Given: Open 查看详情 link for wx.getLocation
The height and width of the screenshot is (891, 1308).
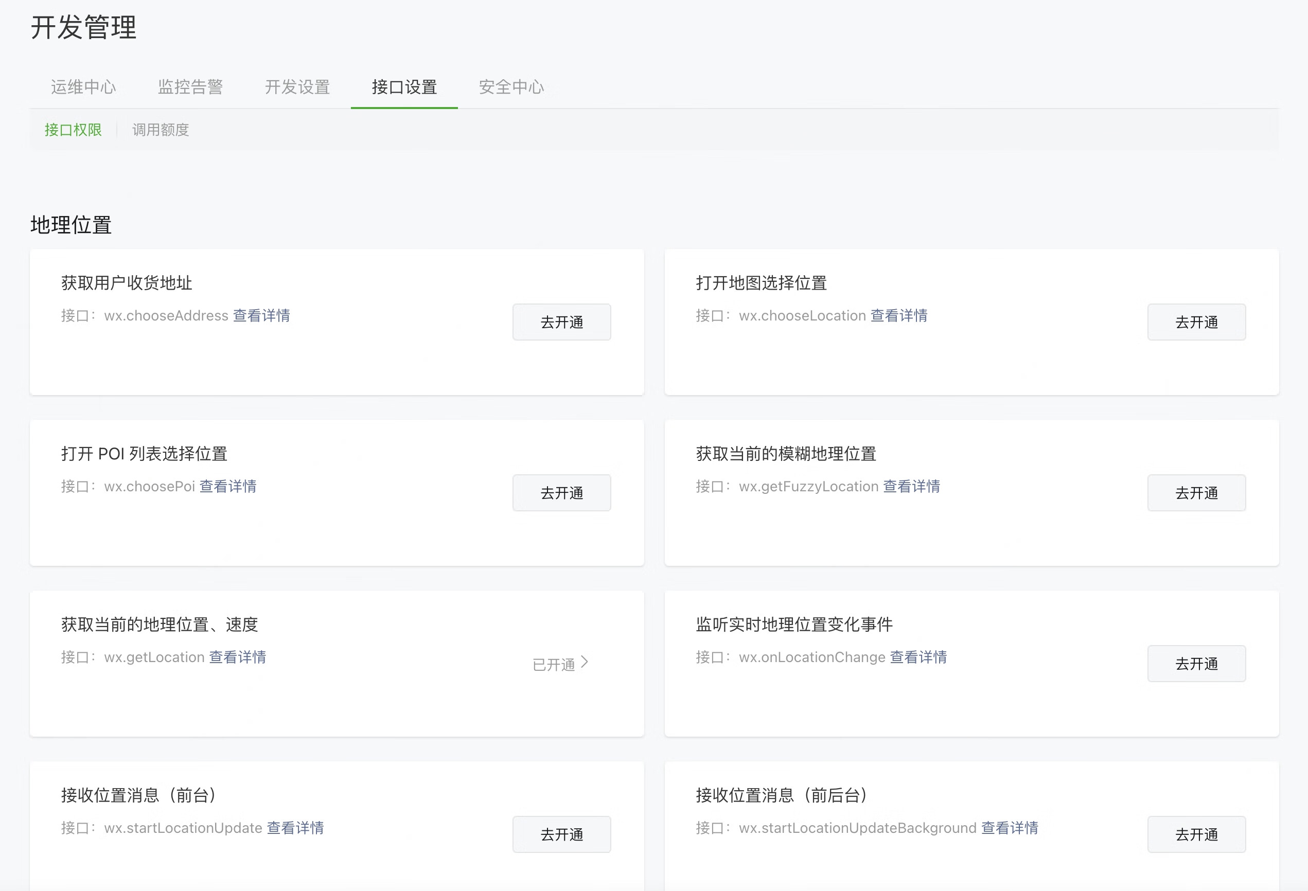Looking at the screenshot, I should coord(238,657).
